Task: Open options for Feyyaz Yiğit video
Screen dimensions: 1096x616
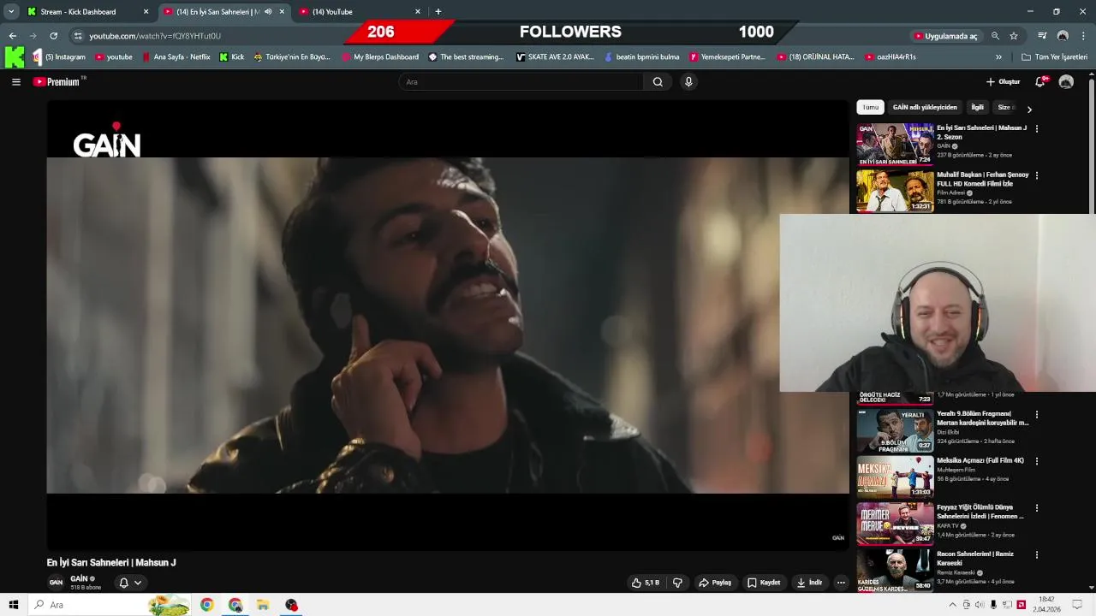Action: (1037, 508)
